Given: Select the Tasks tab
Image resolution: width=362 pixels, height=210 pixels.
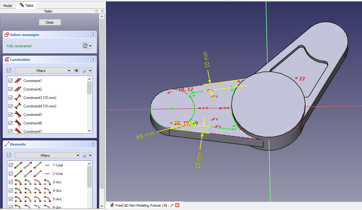Looking at the screenshot, I should [x=26, y=5].
